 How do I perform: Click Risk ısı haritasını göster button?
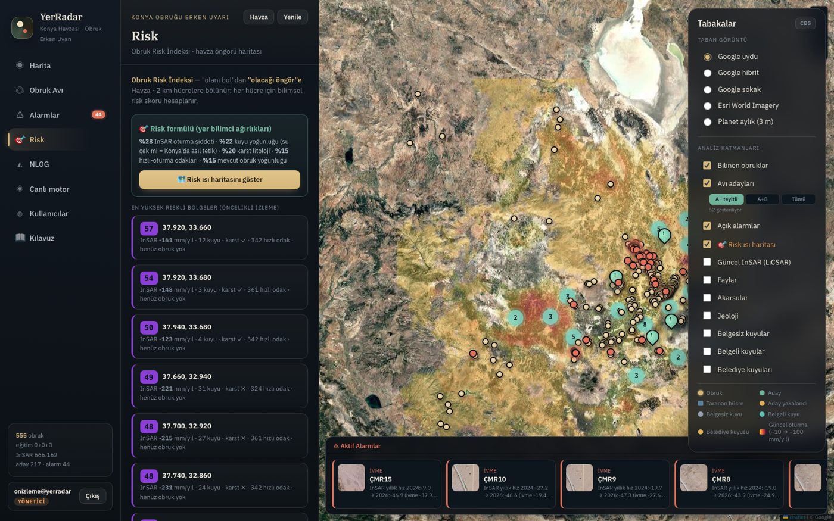[220, 179]
